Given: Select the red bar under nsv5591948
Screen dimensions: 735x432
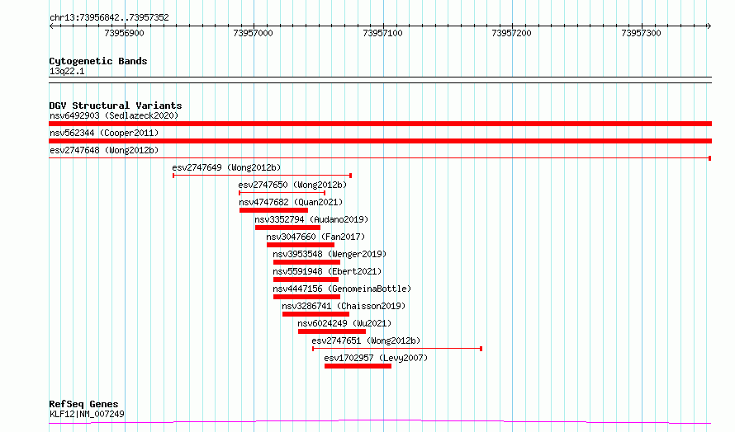Looking at the screenshot, I should tap(306, 279).
